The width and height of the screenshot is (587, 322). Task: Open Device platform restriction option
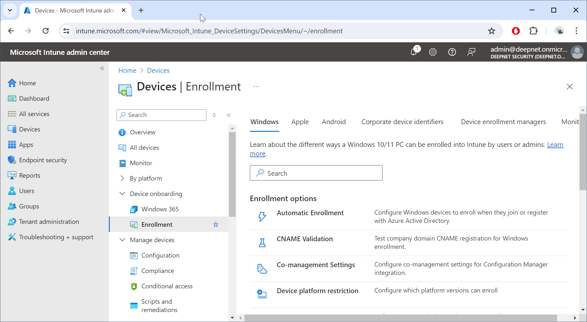click(317, 291)
